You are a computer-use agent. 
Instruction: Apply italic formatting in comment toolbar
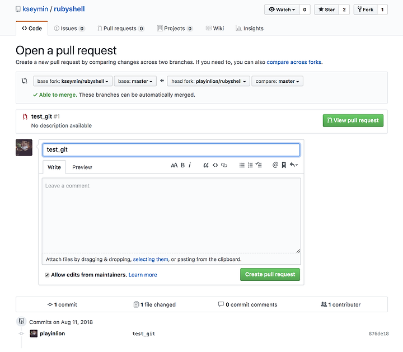point(190,165)
